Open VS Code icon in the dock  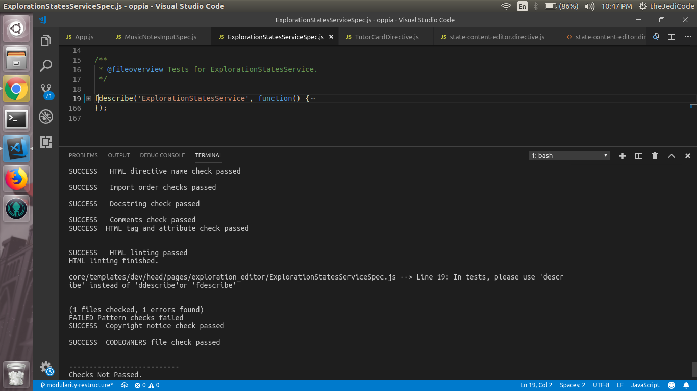pyautogui.click(x=16, y=149)
